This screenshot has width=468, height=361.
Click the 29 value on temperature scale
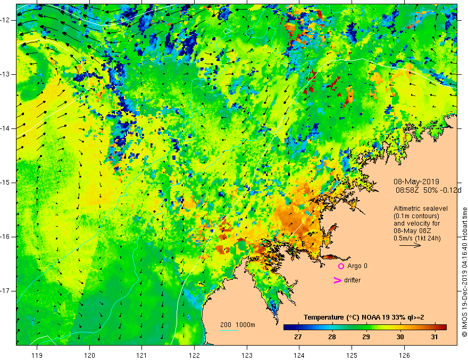366,337
